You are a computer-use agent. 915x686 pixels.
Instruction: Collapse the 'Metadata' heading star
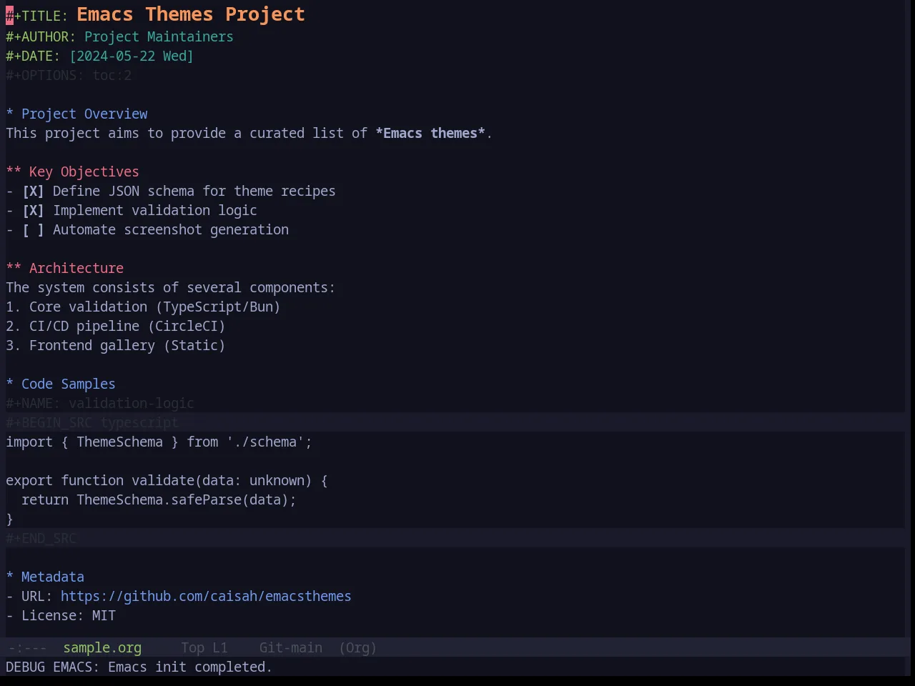coord(10,577)
